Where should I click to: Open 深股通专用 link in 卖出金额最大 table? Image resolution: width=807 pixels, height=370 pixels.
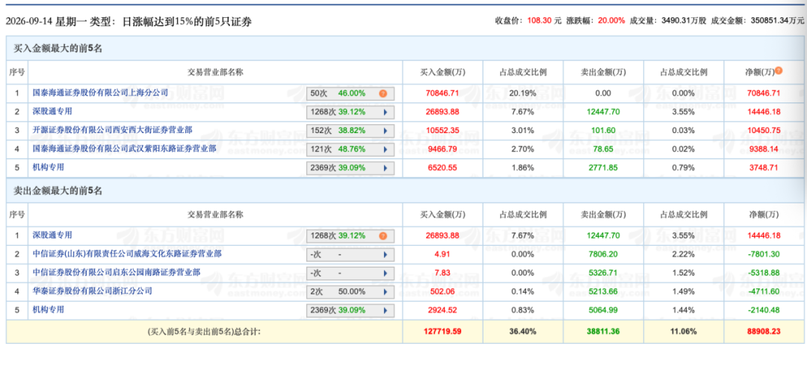52,235
